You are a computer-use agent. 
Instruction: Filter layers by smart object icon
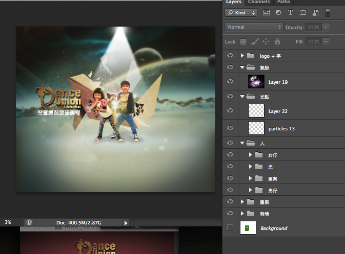coord(315,12)
